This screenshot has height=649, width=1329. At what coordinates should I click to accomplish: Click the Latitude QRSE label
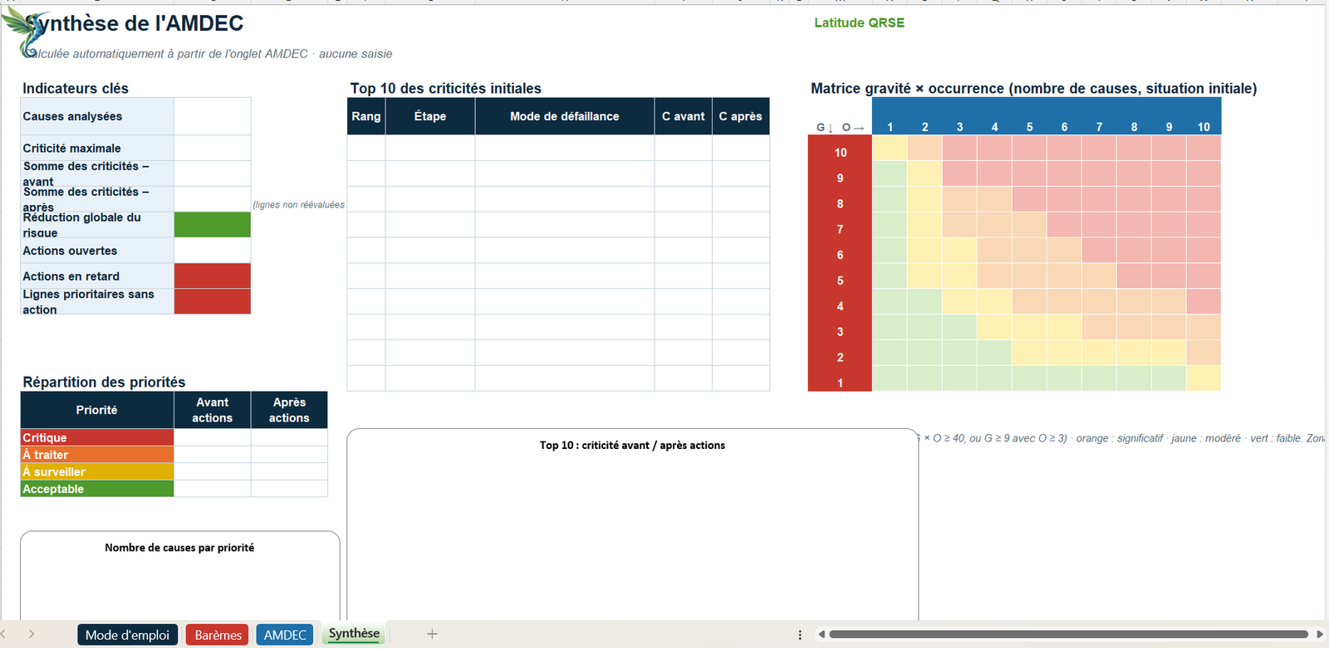point(859,23)
